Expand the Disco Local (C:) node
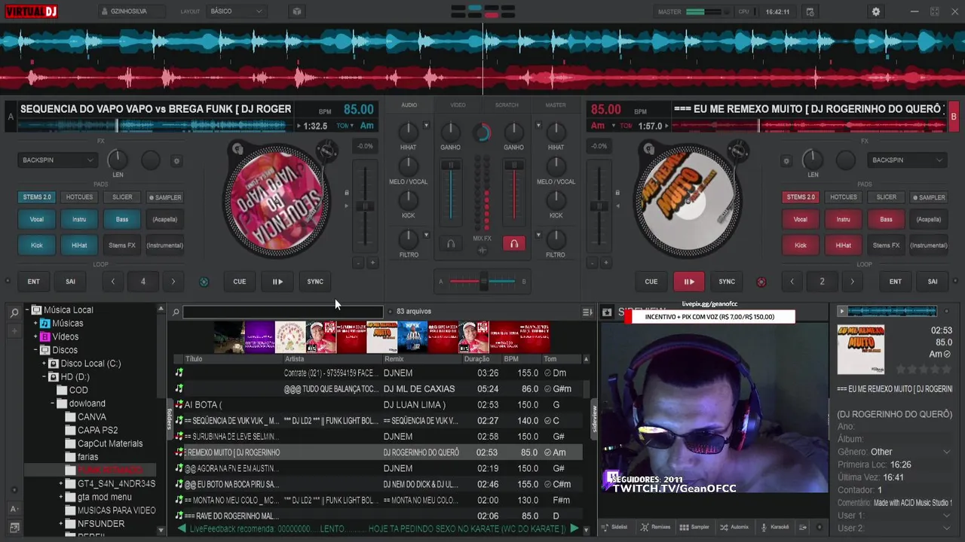Viewport: 965px width, 542px height. [x=44, y=364]
